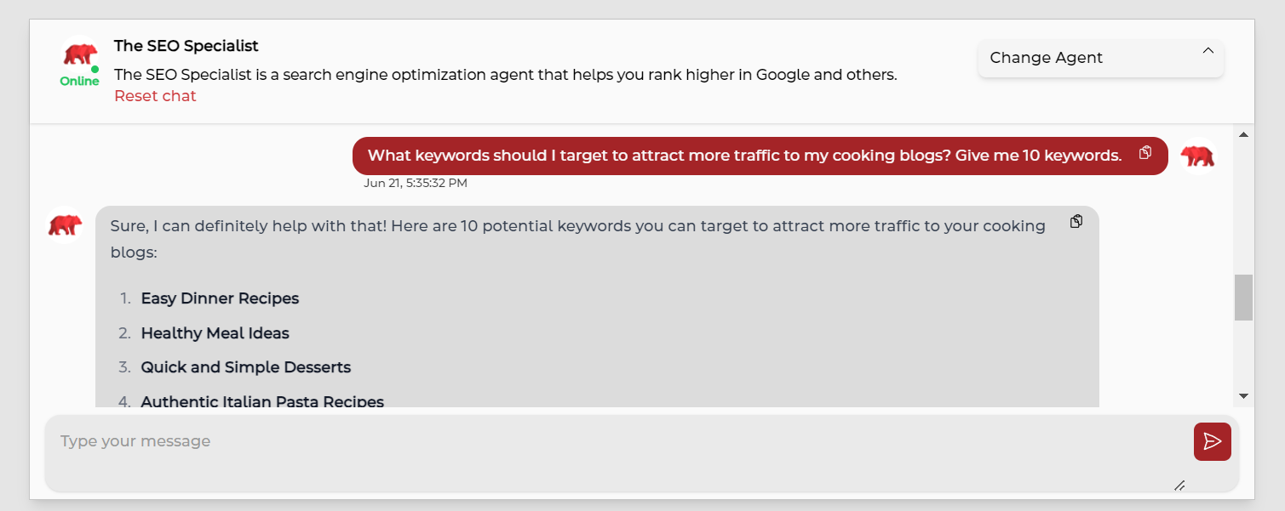Click the chevron arrow on Change Agent
This screenshot has height=511, width=1285.
coord(1208,51)
